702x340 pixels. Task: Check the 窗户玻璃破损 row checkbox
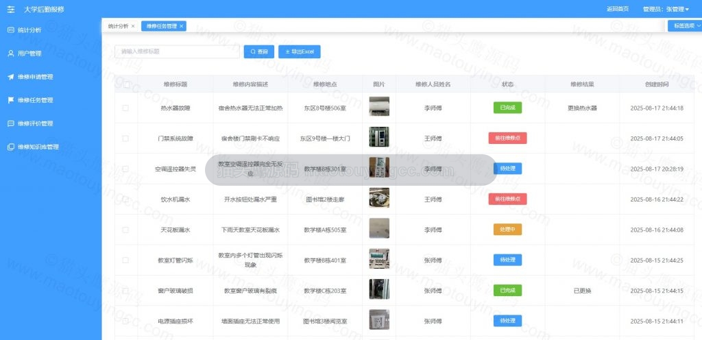(x=126, y=291)
